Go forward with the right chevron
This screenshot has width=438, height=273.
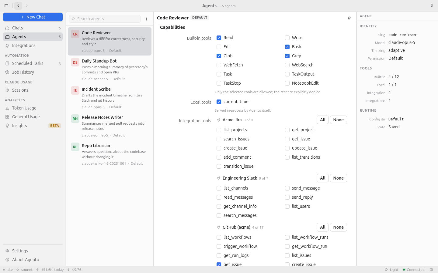point(27,6)
